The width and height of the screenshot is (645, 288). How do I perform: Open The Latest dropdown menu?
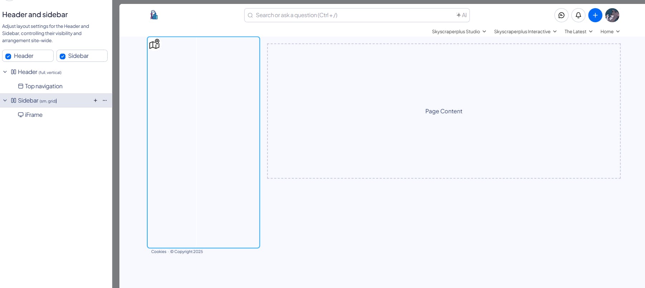[578, 31]
